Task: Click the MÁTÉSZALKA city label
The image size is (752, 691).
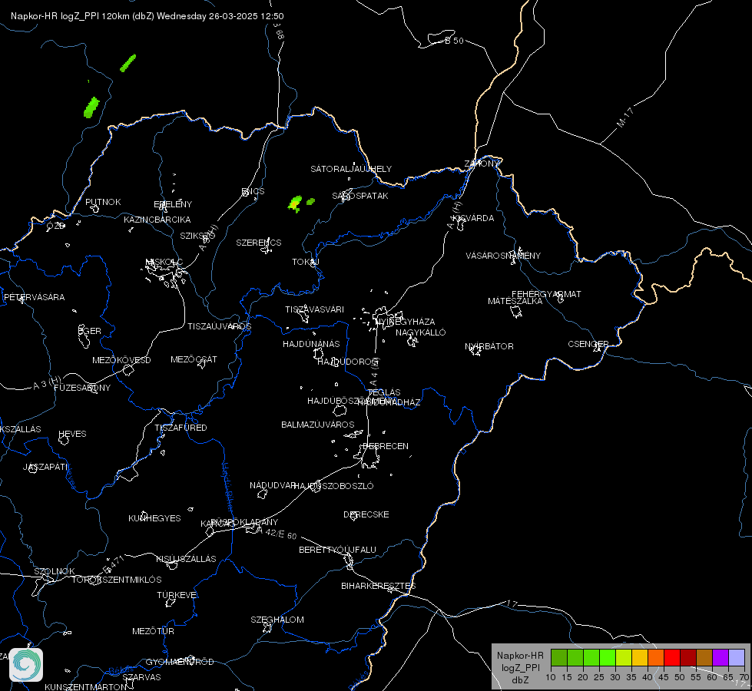Action: 515,301
